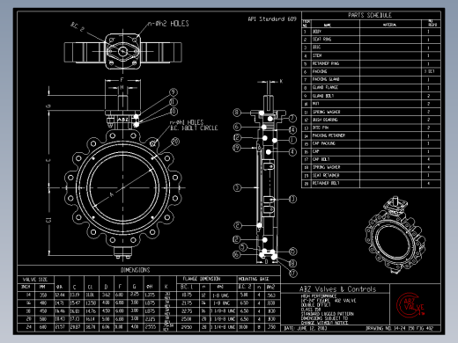
Task: Select the 'GLAND FLANGE' parts row
Action: (371, 87)
